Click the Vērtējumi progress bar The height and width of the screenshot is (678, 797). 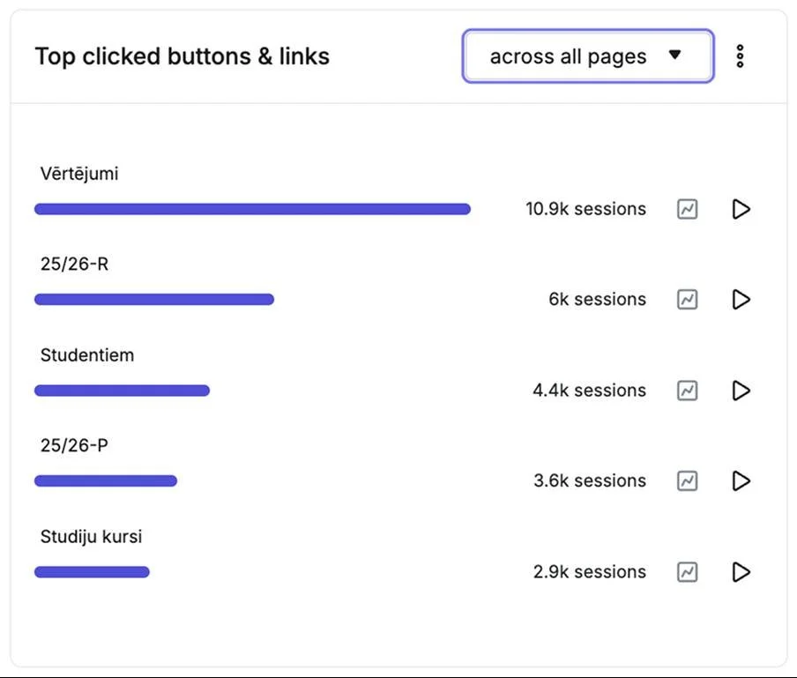tap(252, 209)
